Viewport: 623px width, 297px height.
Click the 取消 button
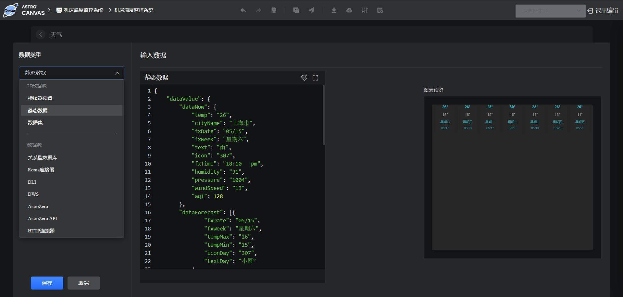(84, 283)
